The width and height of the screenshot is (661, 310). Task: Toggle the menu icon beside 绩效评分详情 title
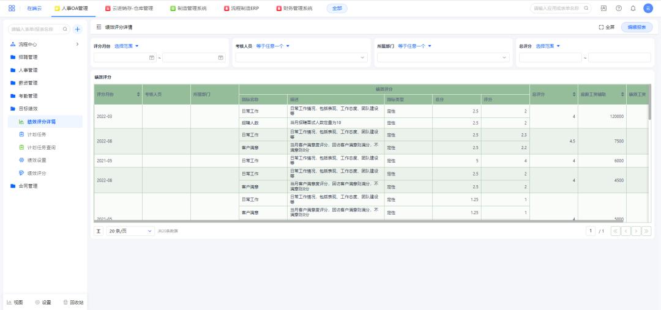point(99,27)
